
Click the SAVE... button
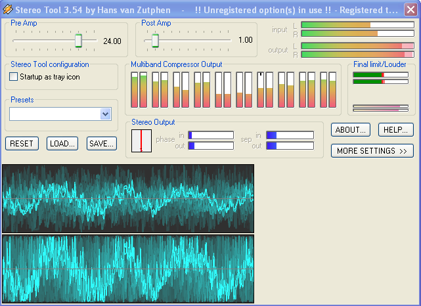coord(102,144)
